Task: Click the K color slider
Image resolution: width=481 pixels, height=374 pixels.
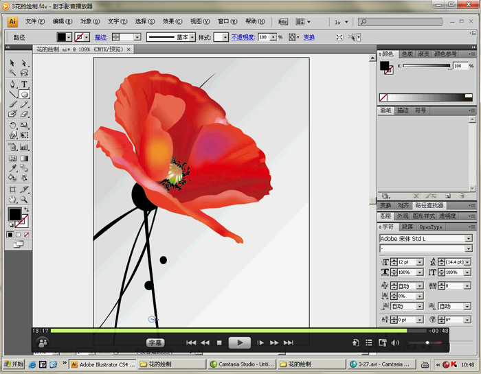Action: [x=427, y=66]
